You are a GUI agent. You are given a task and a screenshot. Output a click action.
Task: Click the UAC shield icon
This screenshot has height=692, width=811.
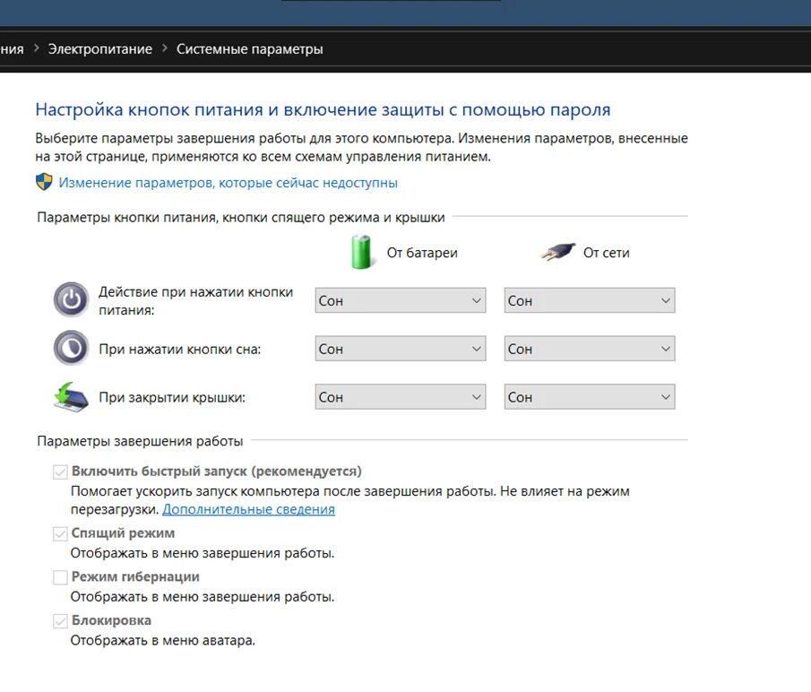44,182
